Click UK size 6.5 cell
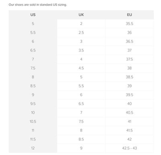Viewport: 161px width, 155px height. [81, 104]
